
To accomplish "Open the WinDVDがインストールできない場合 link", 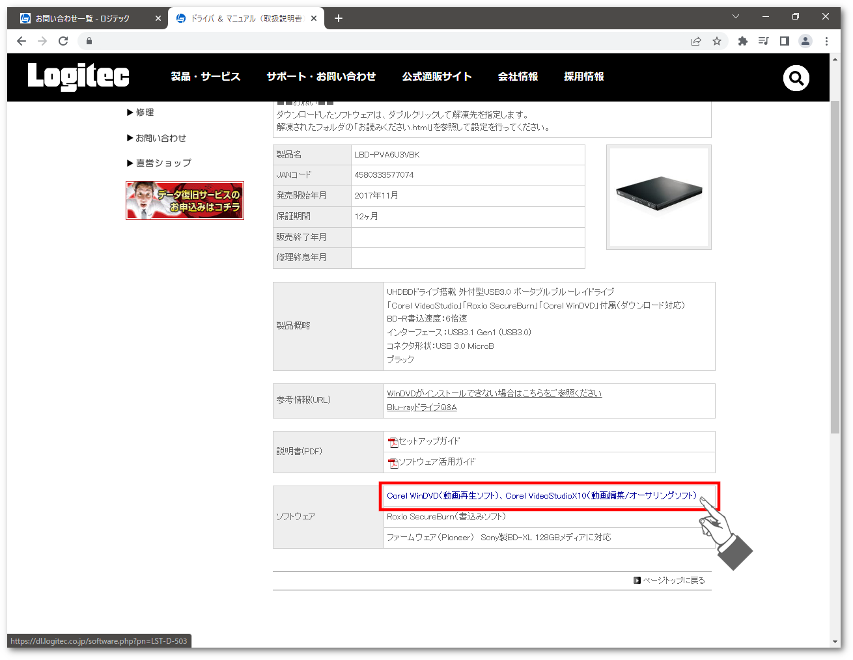I will (494, 393).
